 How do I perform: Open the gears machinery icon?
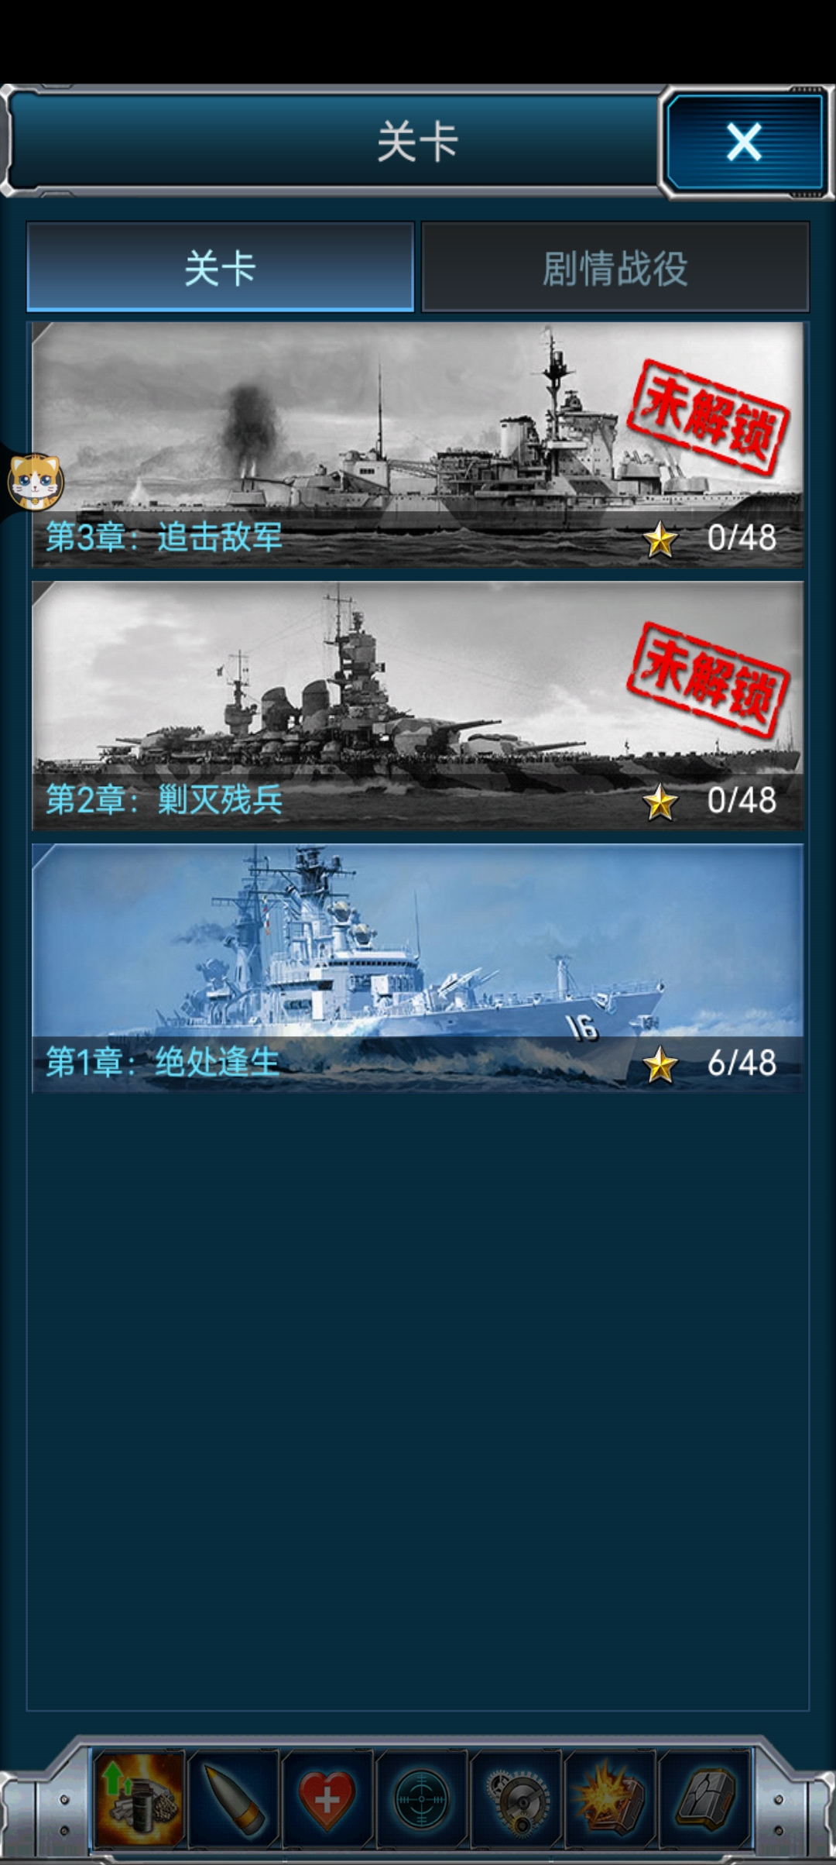tap(516, 1798)
